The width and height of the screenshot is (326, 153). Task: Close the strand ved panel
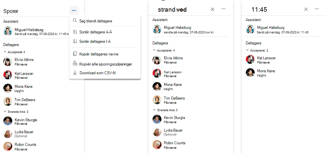tap(212, 9)
